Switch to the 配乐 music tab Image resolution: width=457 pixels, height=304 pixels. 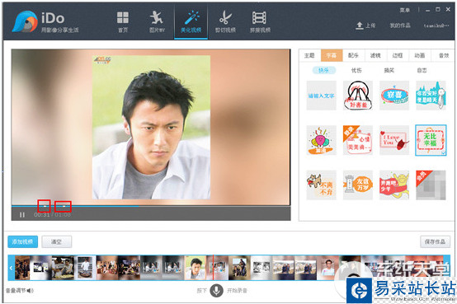(353, 55)
